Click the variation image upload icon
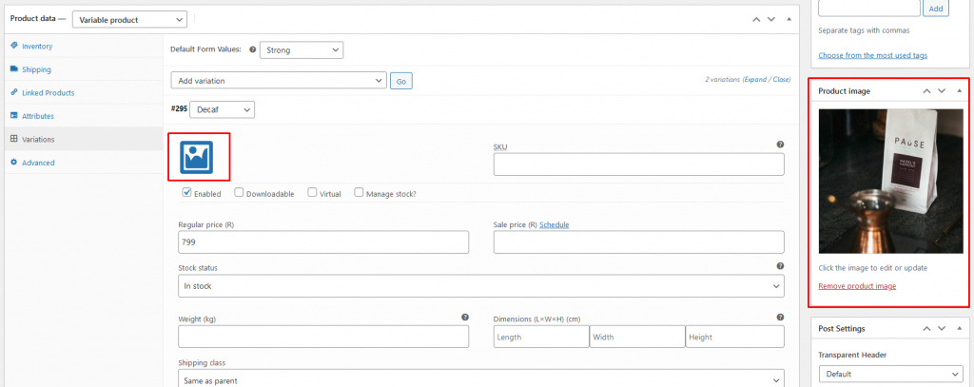Viewport: 974px width, 387px height. pyautogui.click(x=196, y=157)
